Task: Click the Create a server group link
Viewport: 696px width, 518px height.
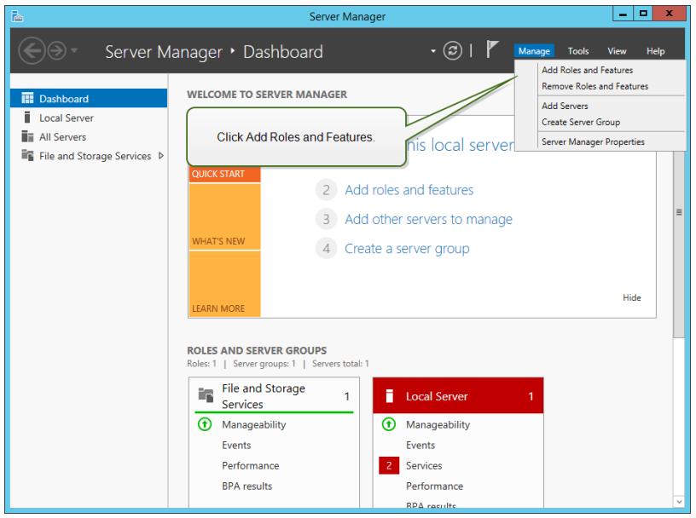Action: coord(407,249)
